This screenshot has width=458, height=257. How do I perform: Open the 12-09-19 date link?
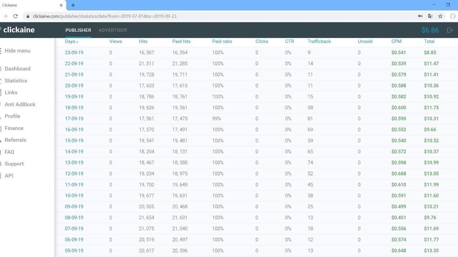pos(74,173)
